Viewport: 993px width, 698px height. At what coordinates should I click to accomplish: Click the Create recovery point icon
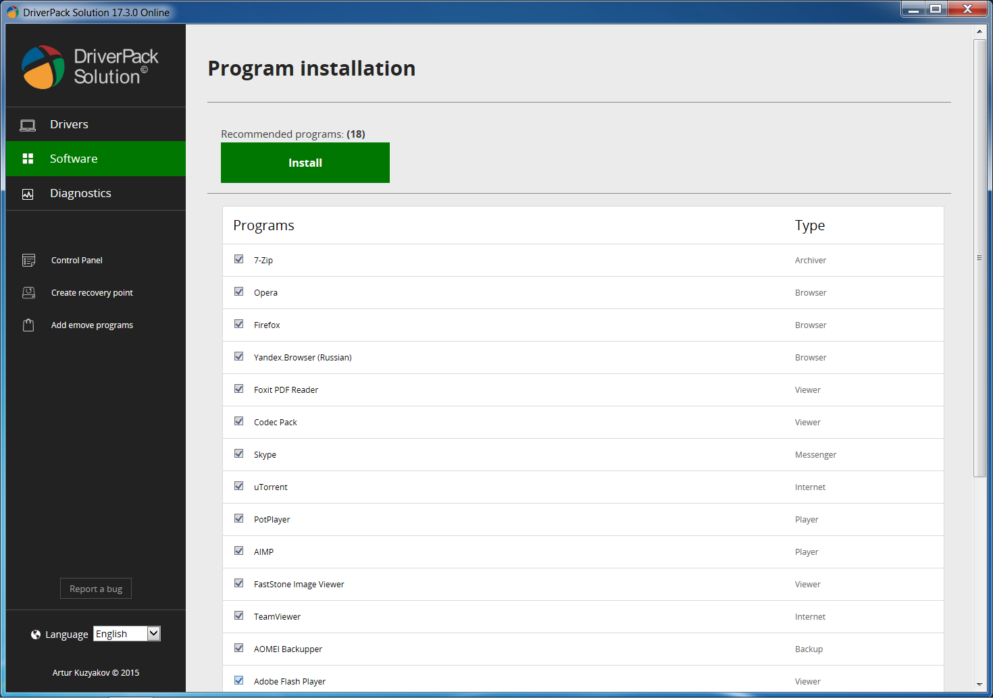(28, 292)
